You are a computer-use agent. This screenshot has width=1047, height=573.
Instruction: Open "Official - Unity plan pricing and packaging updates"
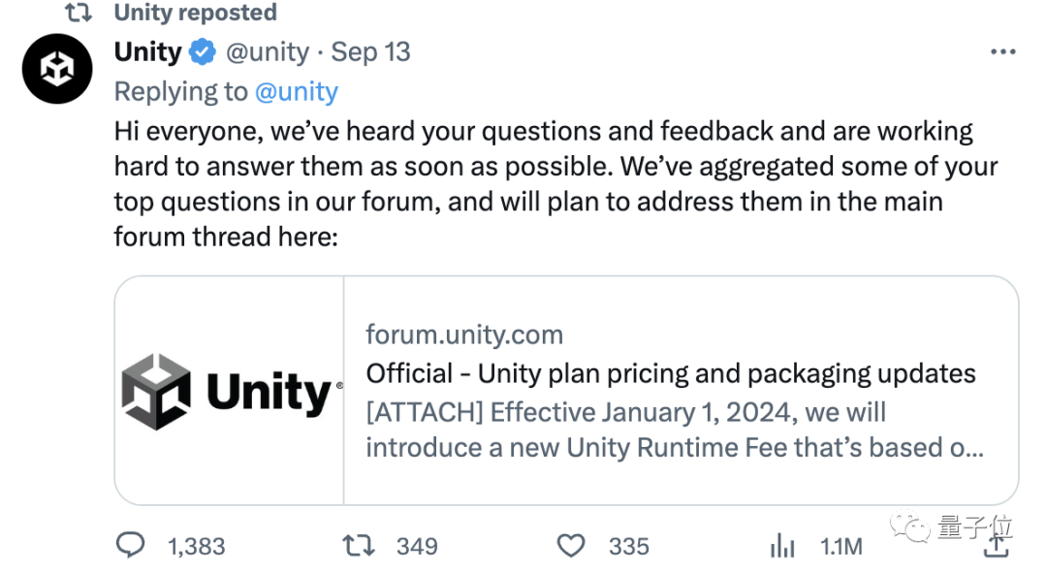coord(671,373)
